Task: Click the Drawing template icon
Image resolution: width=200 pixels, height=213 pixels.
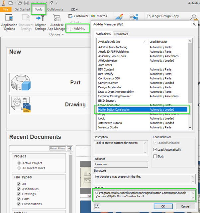Action: (21, 104)
